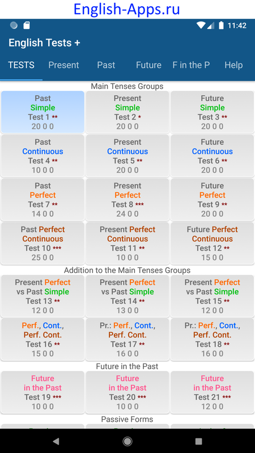
Task: Tap the SD card notification icon
Action: pyautogui.click(x=27, y=25)
